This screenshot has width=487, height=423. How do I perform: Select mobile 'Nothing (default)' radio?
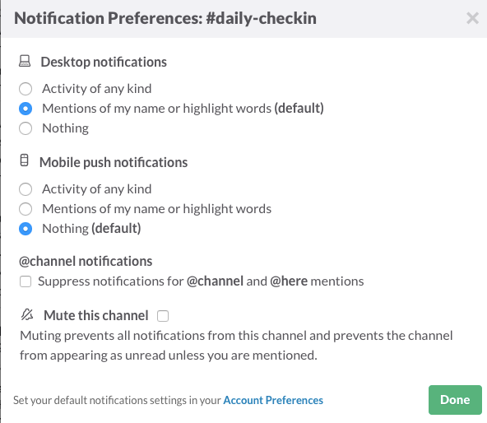click(x=26, y=229)
